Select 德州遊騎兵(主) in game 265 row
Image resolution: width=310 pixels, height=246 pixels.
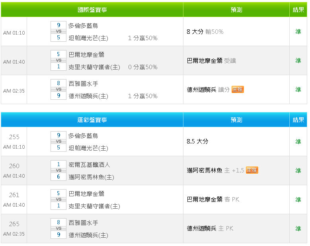tap(88, 235)
